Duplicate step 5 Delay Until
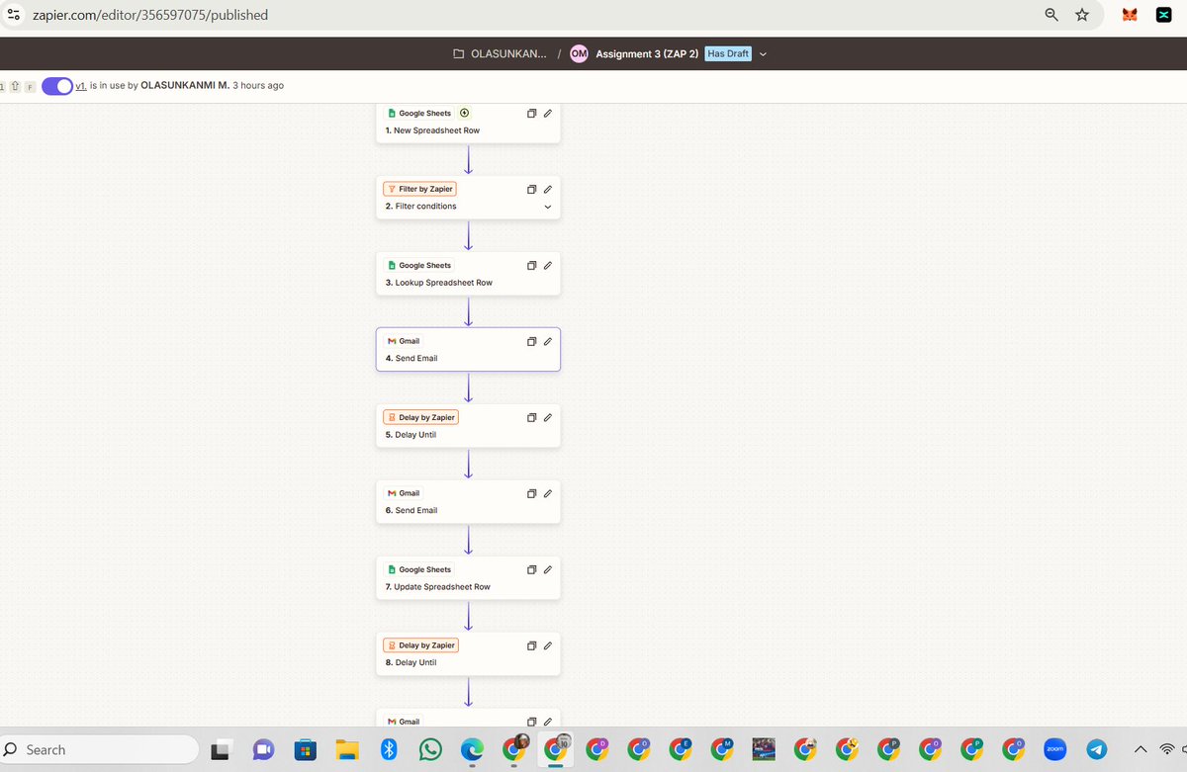This screenshot has height=772, width=1187. point(531,417)
